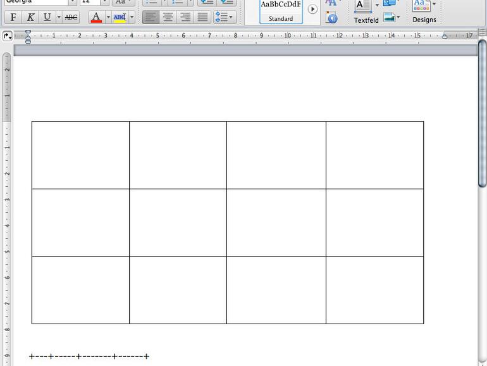Viewport: 487px width, 366px height.
Task: Click the Designs label
Action: pyautogui.click(x=424, y=20)
